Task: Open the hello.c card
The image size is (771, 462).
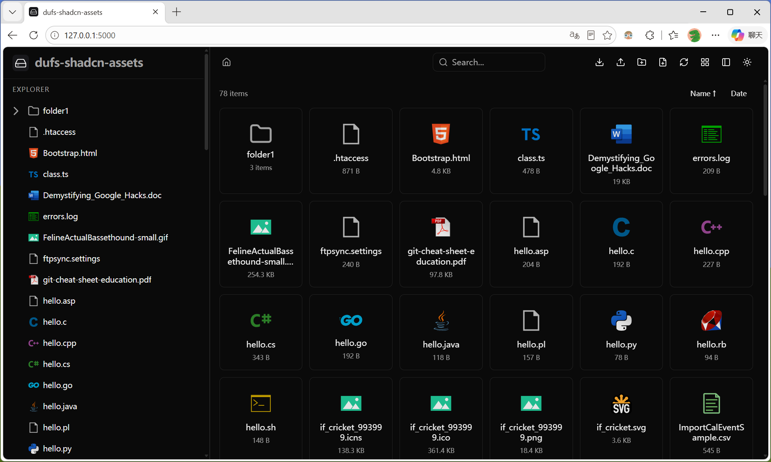Action: point(621,244)
